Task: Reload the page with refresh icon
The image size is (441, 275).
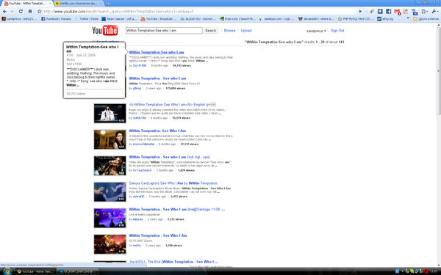Action: click(21, 12)
